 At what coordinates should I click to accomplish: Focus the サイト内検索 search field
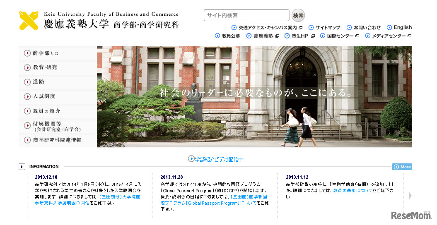click(246, 15)
